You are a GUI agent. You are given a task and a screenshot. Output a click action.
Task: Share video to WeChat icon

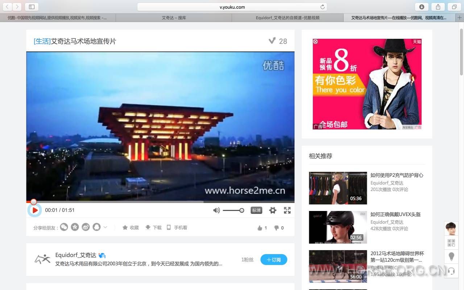pyautogui.click(x=64, y=227)
